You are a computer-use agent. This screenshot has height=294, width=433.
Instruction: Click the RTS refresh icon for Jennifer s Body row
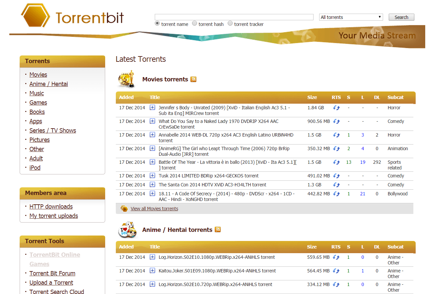[336, 108]
